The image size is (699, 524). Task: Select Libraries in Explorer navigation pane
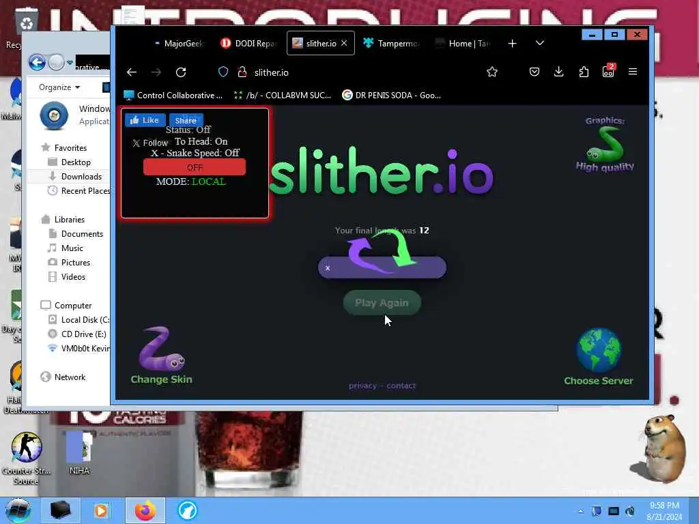62,220
